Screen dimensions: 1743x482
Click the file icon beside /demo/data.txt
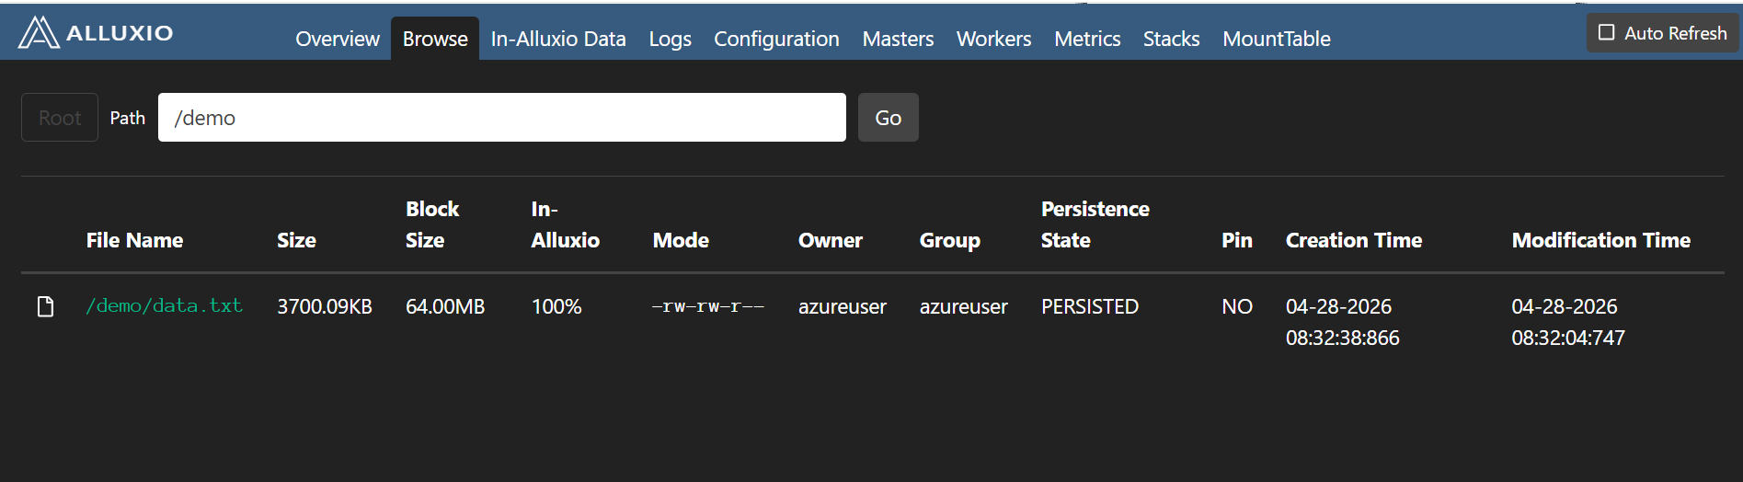pos(45,306)
